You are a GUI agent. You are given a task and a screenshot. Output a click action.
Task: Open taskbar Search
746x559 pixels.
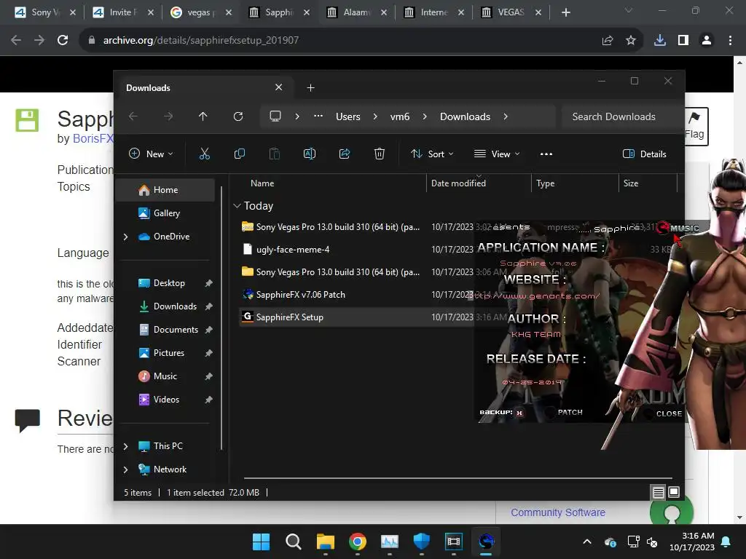(293, 542)
